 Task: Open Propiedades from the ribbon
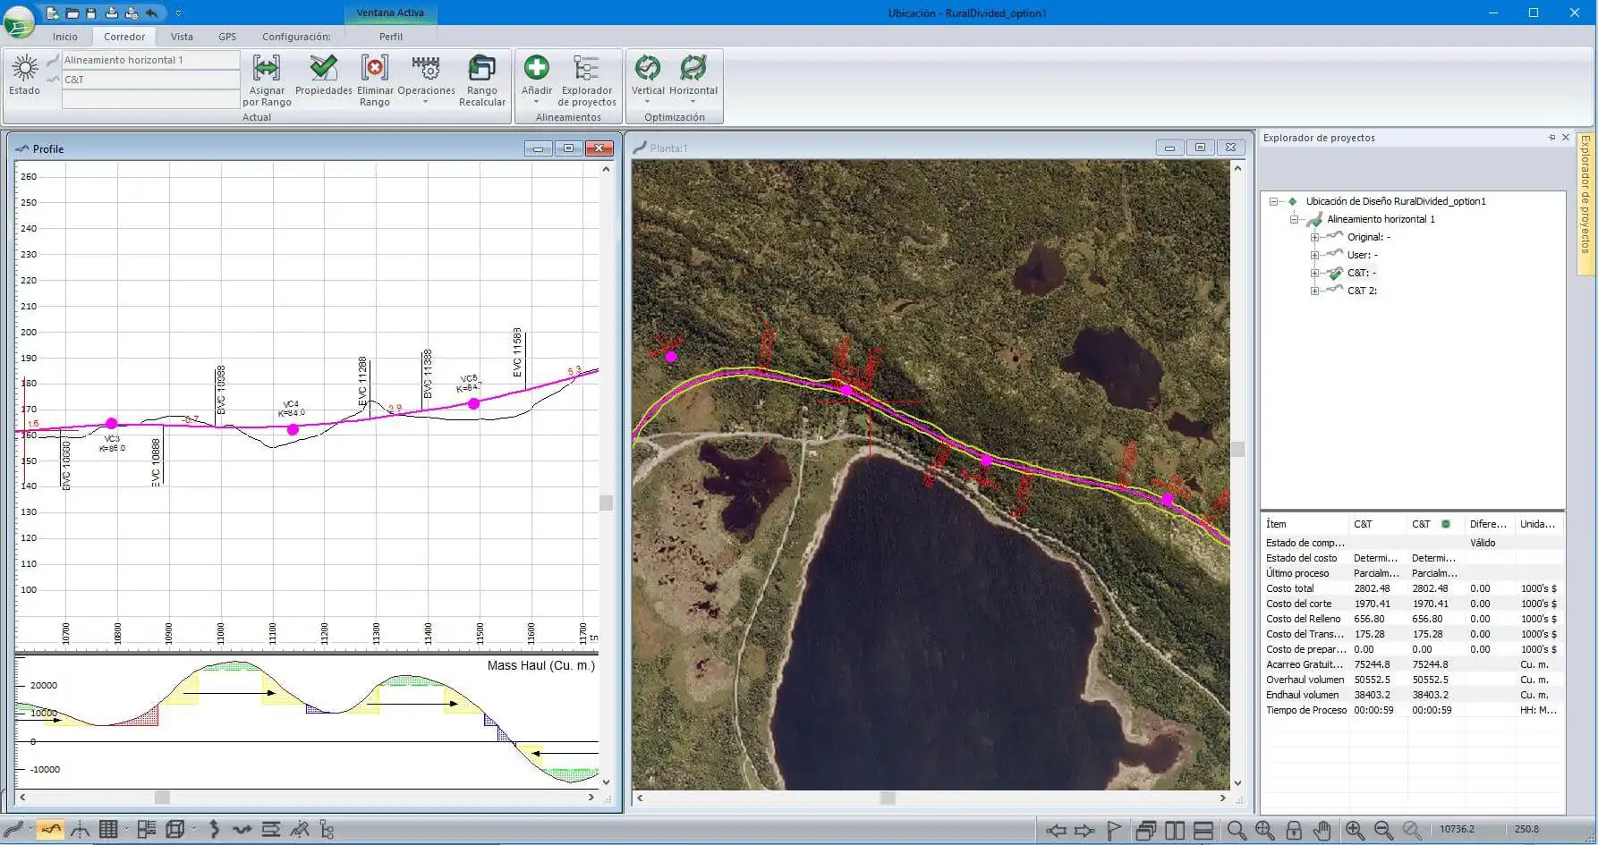pos(323,70)
